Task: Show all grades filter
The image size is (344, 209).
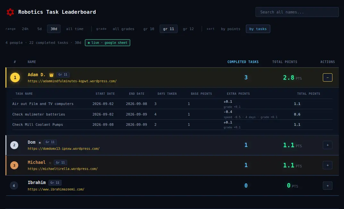Action: click(x=123, y=29)
